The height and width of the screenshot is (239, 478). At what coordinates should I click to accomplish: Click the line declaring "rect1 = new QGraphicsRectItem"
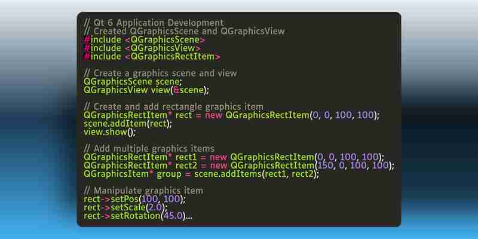click(234, 157)
